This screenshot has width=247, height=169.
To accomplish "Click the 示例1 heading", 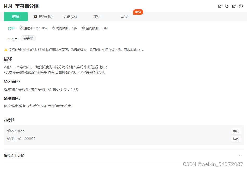I will pos(9,120).
